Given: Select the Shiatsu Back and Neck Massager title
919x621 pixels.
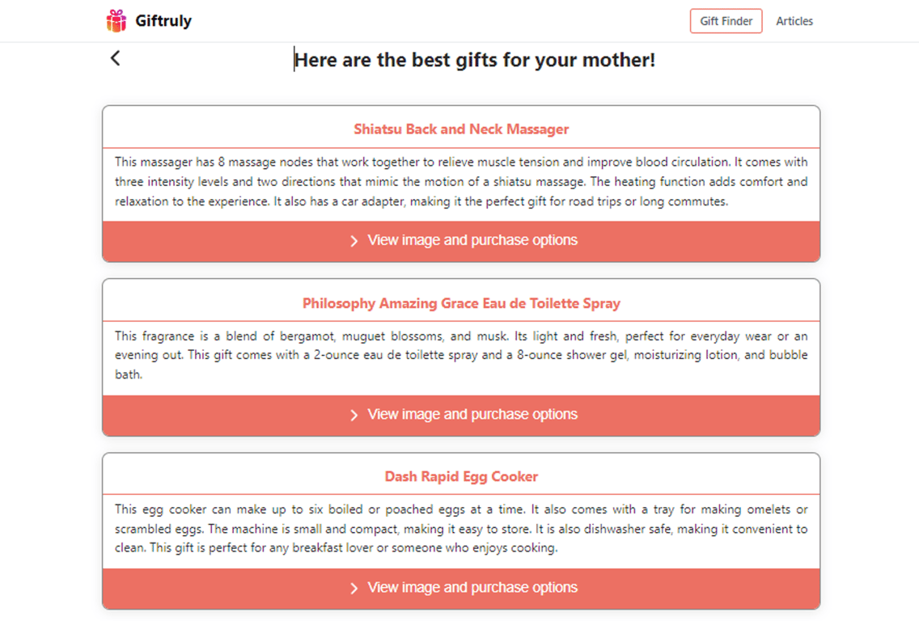Looking at the screenshot, I should click(x=461, y=129).
